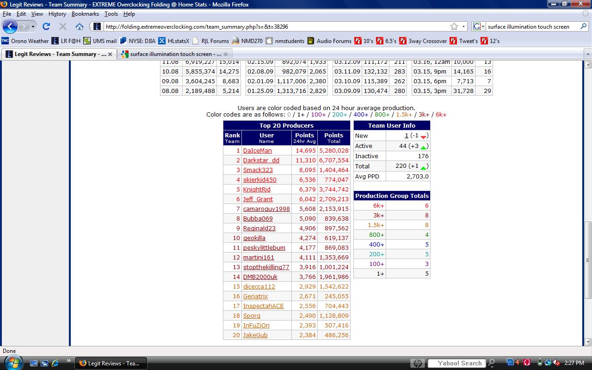Open the Orono Weather bookmark
Image resolution: width=592 pixels, height=370 pixels.
coord(25,41)
